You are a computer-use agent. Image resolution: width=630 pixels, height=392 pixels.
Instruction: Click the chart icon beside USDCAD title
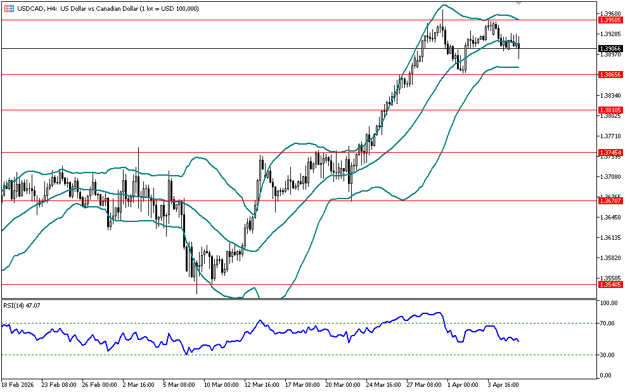[x=9, y=8]
